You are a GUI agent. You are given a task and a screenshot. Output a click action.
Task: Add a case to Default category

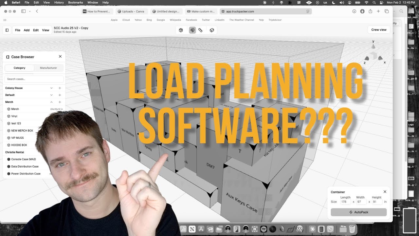(x=60, y=95)
